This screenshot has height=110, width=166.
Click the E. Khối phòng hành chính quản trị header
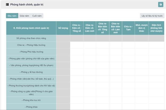31,28
